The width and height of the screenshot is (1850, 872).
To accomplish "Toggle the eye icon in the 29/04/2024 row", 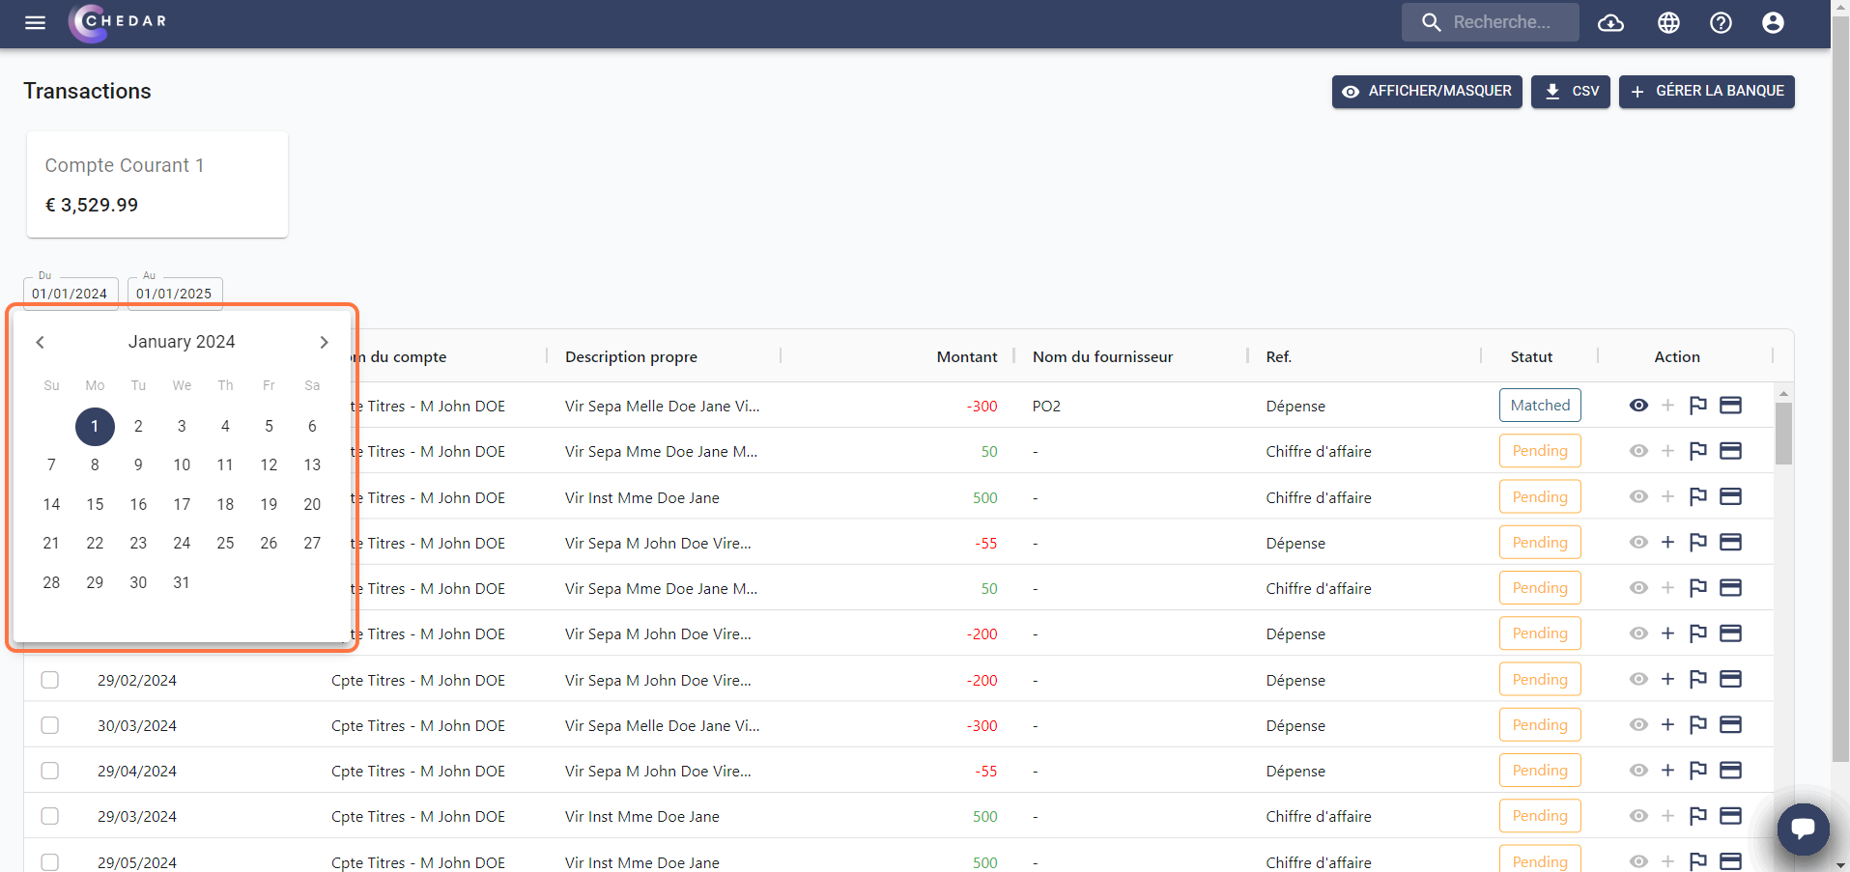I will (1638, 771).
